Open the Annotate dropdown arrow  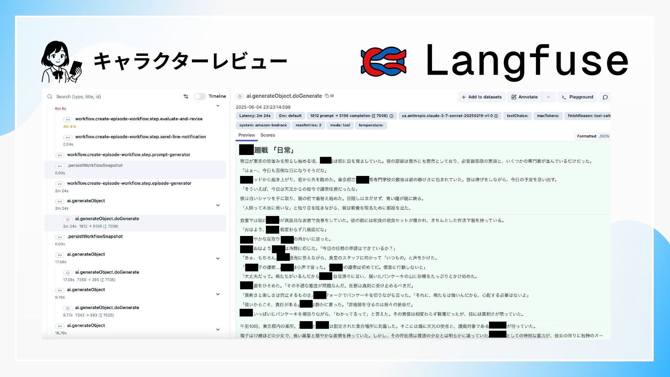(x=549, y=97)
